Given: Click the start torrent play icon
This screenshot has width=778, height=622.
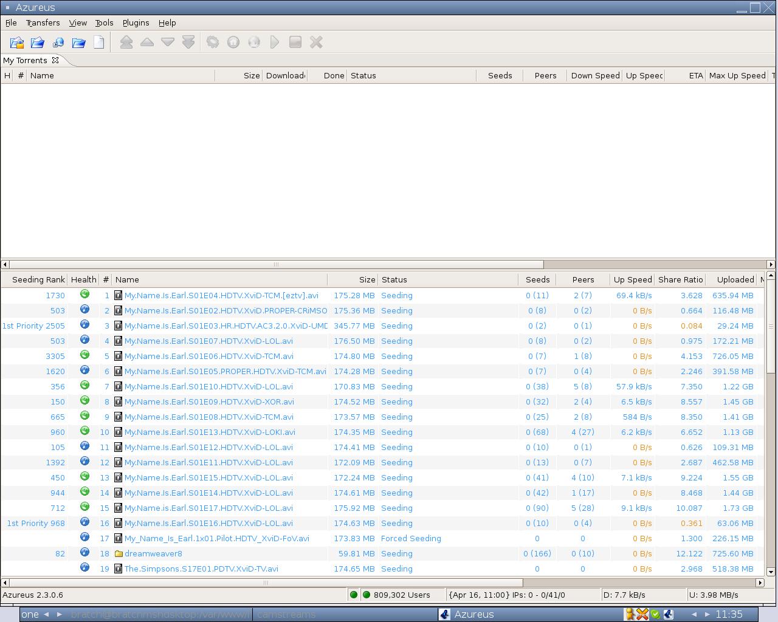Looking at the screenshot, I should pos(275,43).
